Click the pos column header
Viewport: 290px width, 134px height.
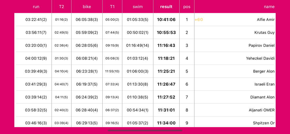tap(187, 7)
